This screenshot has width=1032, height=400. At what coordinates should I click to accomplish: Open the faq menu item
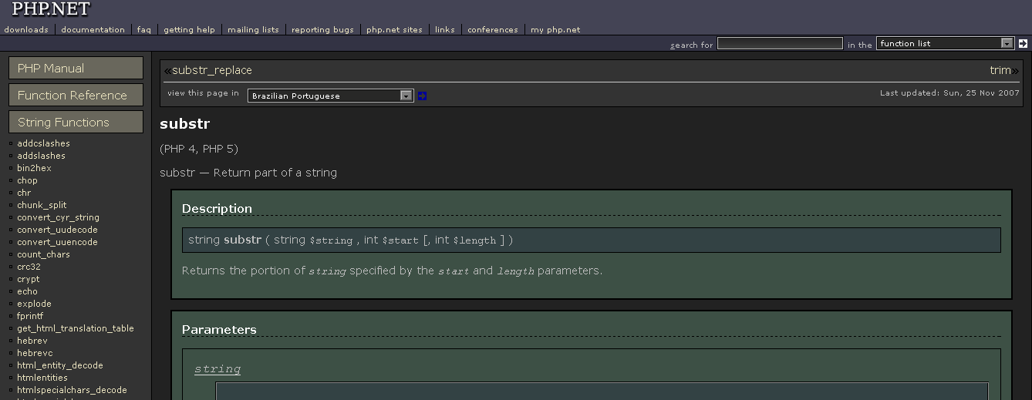pyautogui.click(x=144, y=30)
